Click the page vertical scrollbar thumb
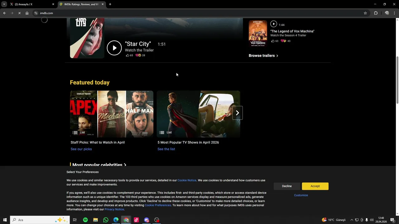Screen dimensions: 399x224 pyautogui.click(x=397, y=80)
